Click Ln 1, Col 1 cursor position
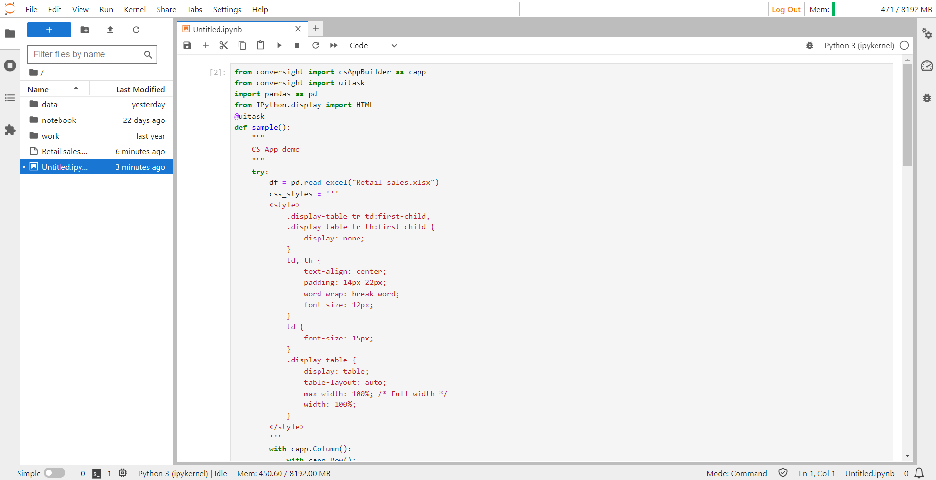936x480 pixels. tap(817, 473)
